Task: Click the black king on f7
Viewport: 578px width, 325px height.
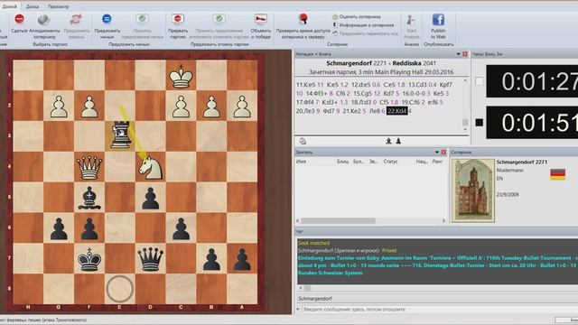Action: [x=89, y=259]
